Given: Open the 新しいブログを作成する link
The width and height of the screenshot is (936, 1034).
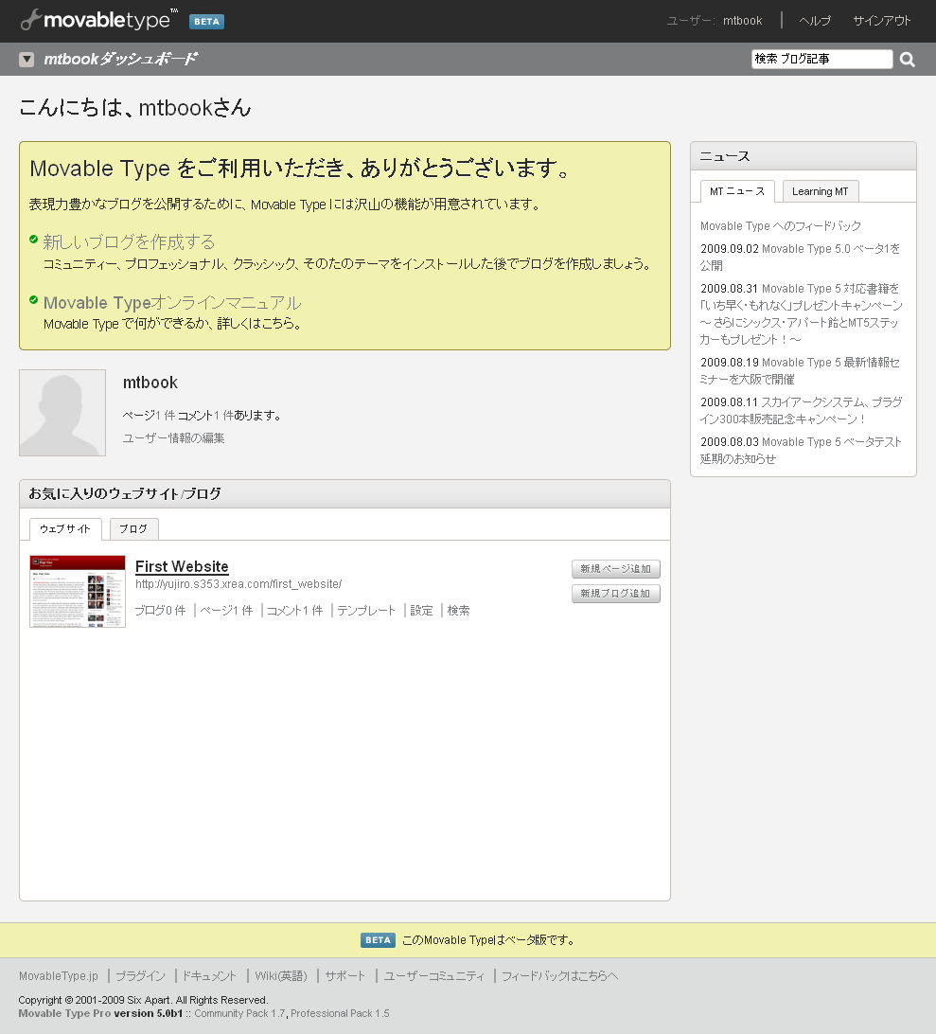Looking at the screenshot, I should (x=130, y=242).
